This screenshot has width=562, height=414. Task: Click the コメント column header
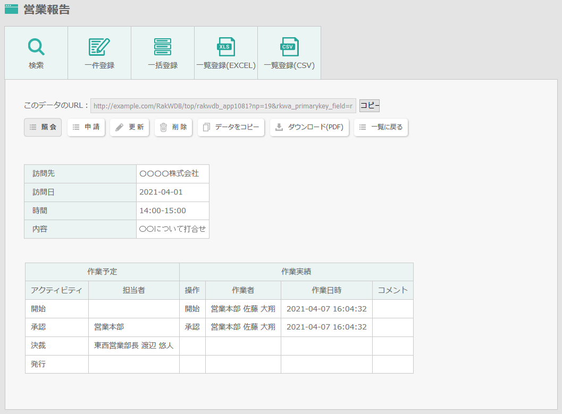tap(393, 290)
